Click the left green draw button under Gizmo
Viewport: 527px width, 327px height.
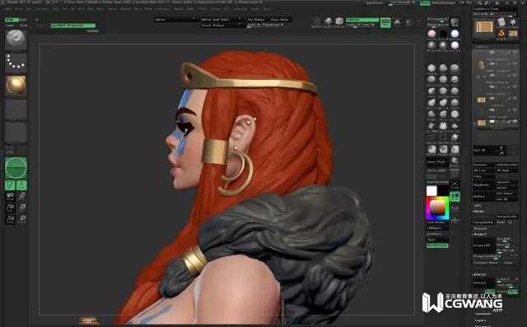[x=10, y=185]
